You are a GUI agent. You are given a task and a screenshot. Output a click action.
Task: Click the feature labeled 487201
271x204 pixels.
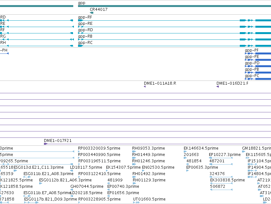pos(217,161)
